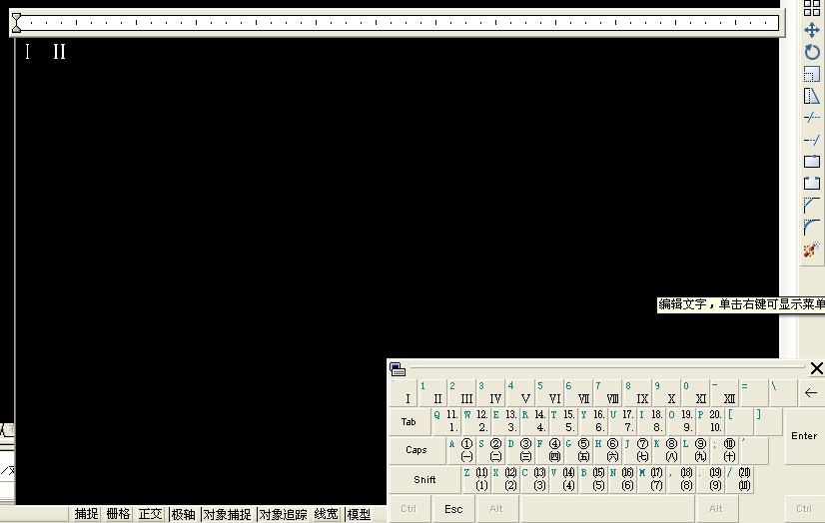Toggle 对象追踪 object tracking in status bar
Viewport: 825px width, 523px height.
coord(283,514)
